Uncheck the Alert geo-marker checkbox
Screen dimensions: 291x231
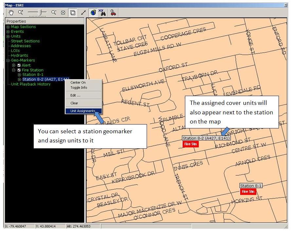point(19,65)
